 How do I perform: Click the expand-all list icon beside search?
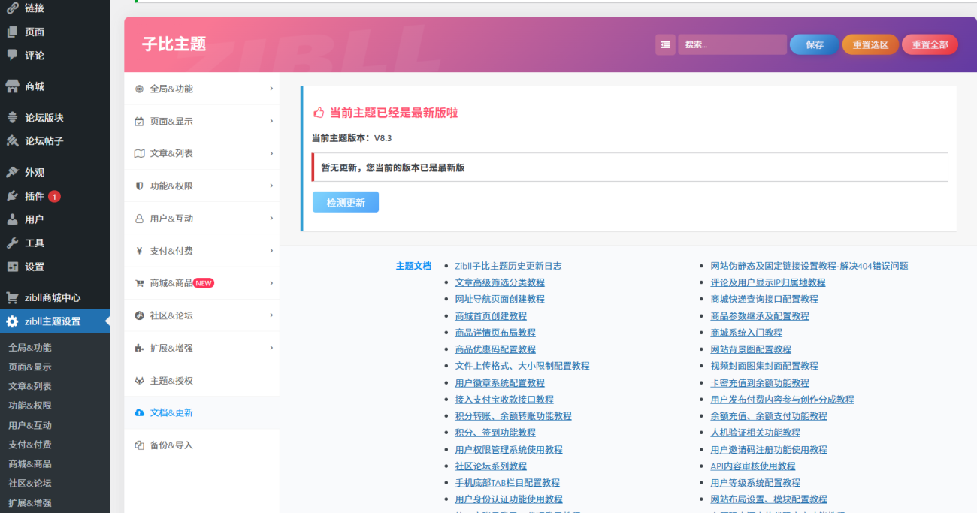(665, 44)
